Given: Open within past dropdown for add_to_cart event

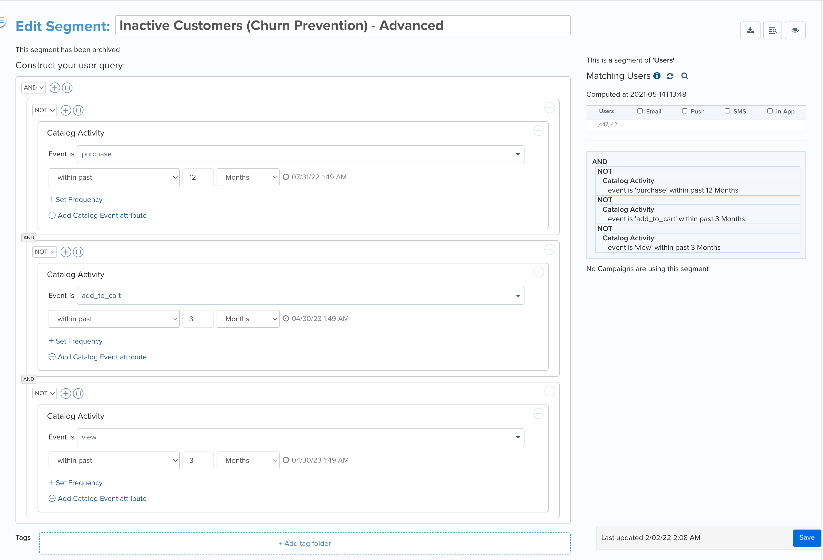Looking at the screenshot, I should point(114,319).
